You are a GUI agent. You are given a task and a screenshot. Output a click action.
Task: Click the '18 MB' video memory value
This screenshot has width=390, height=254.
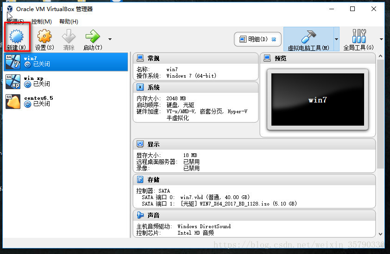coord(190,155)
